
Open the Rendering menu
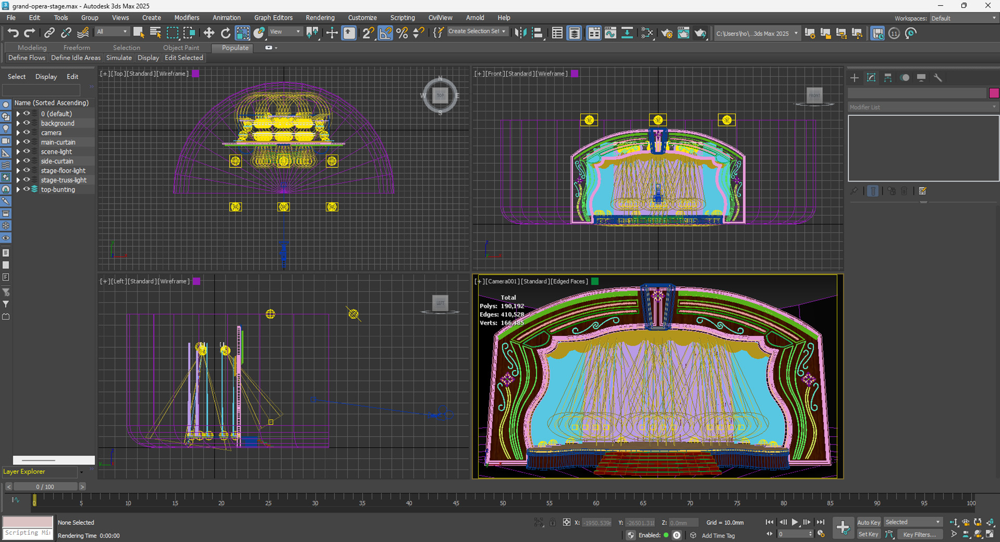tap(320, 17)
